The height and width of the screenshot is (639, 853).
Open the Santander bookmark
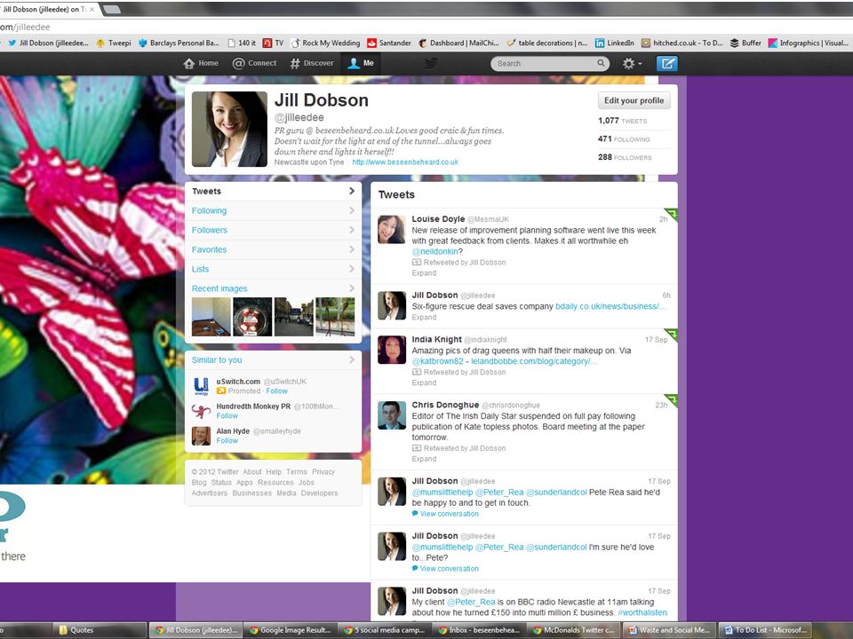389,43
